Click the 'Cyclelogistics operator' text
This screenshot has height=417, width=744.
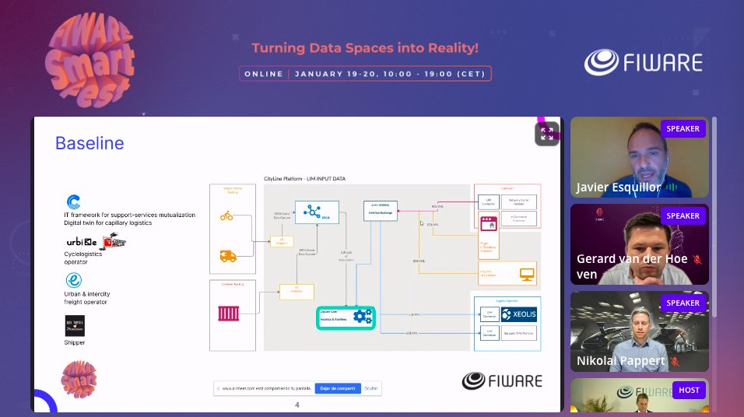pyautogui.click(x=83, y=258)
